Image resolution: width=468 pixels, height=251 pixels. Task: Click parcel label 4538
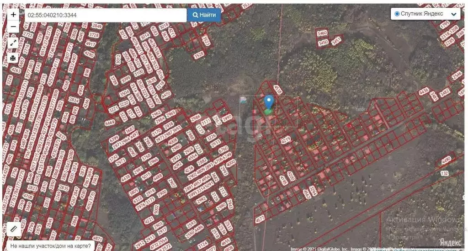(275, 89)
